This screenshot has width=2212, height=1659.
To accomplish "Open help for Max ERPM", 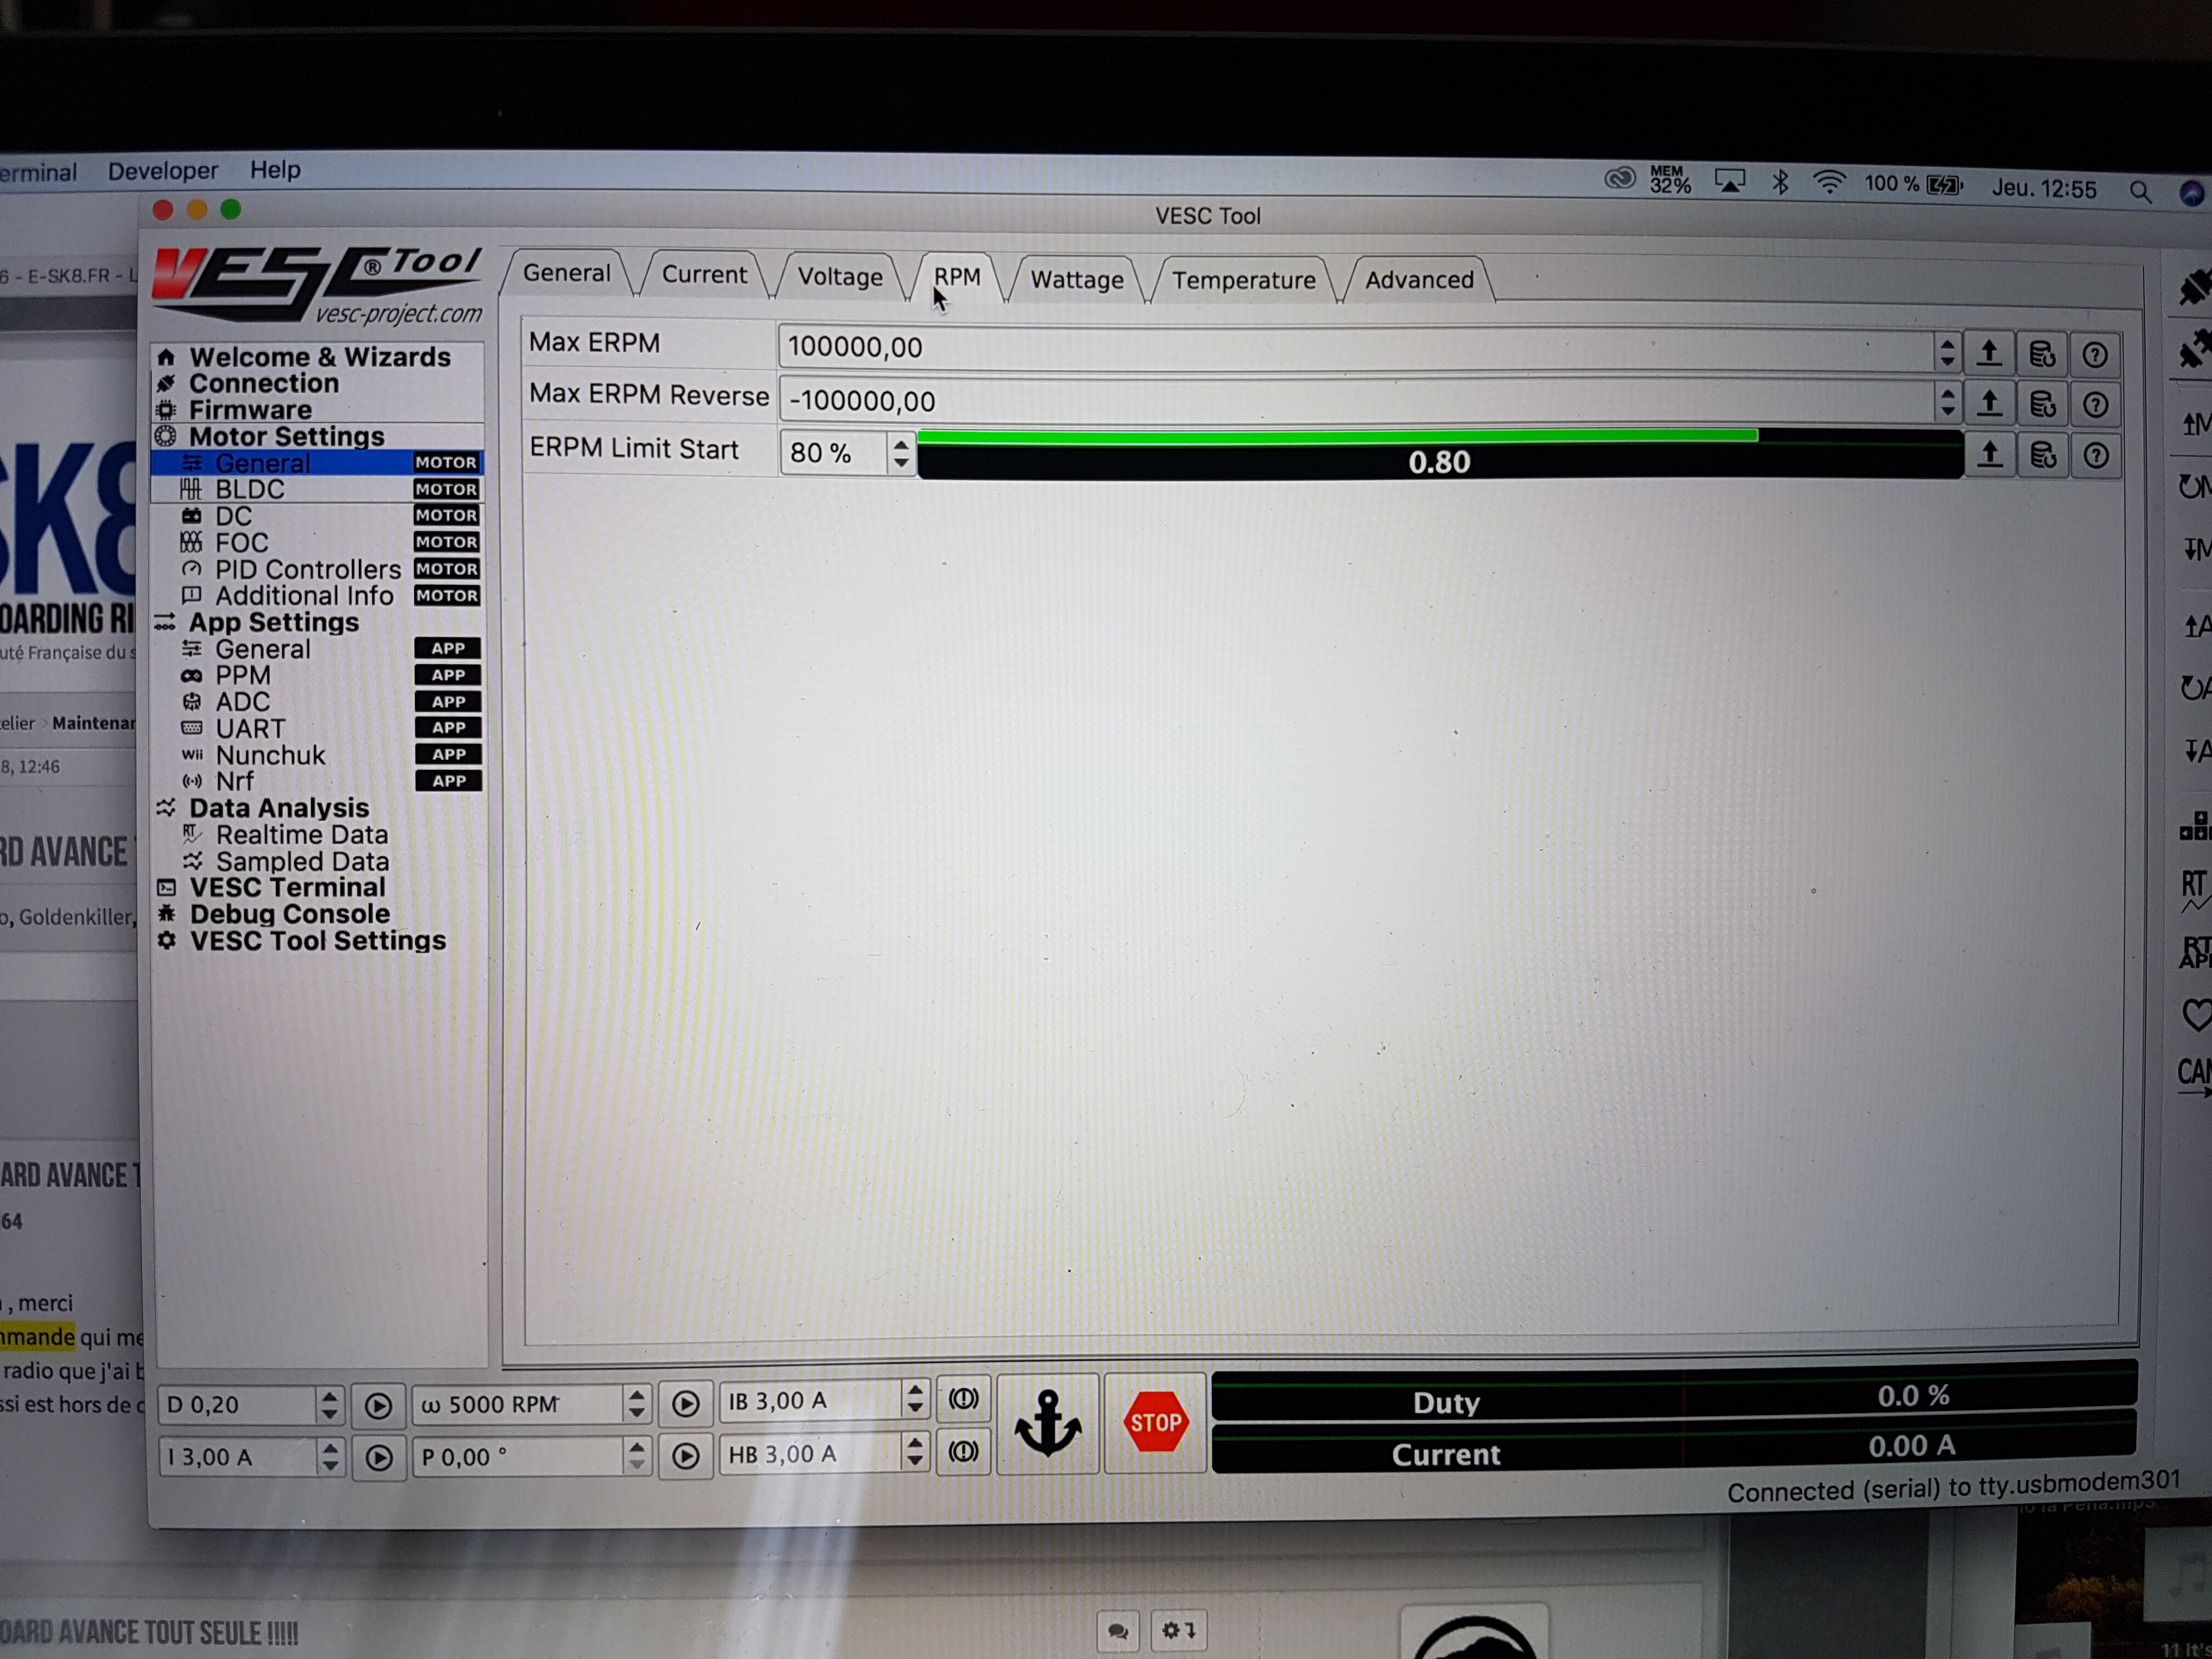I will pyautogui.click(x=2094, y=355).
